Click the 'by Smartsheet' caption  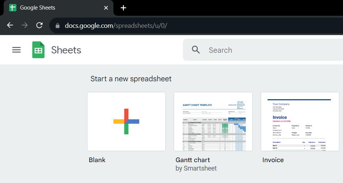[x=196, y=168]
